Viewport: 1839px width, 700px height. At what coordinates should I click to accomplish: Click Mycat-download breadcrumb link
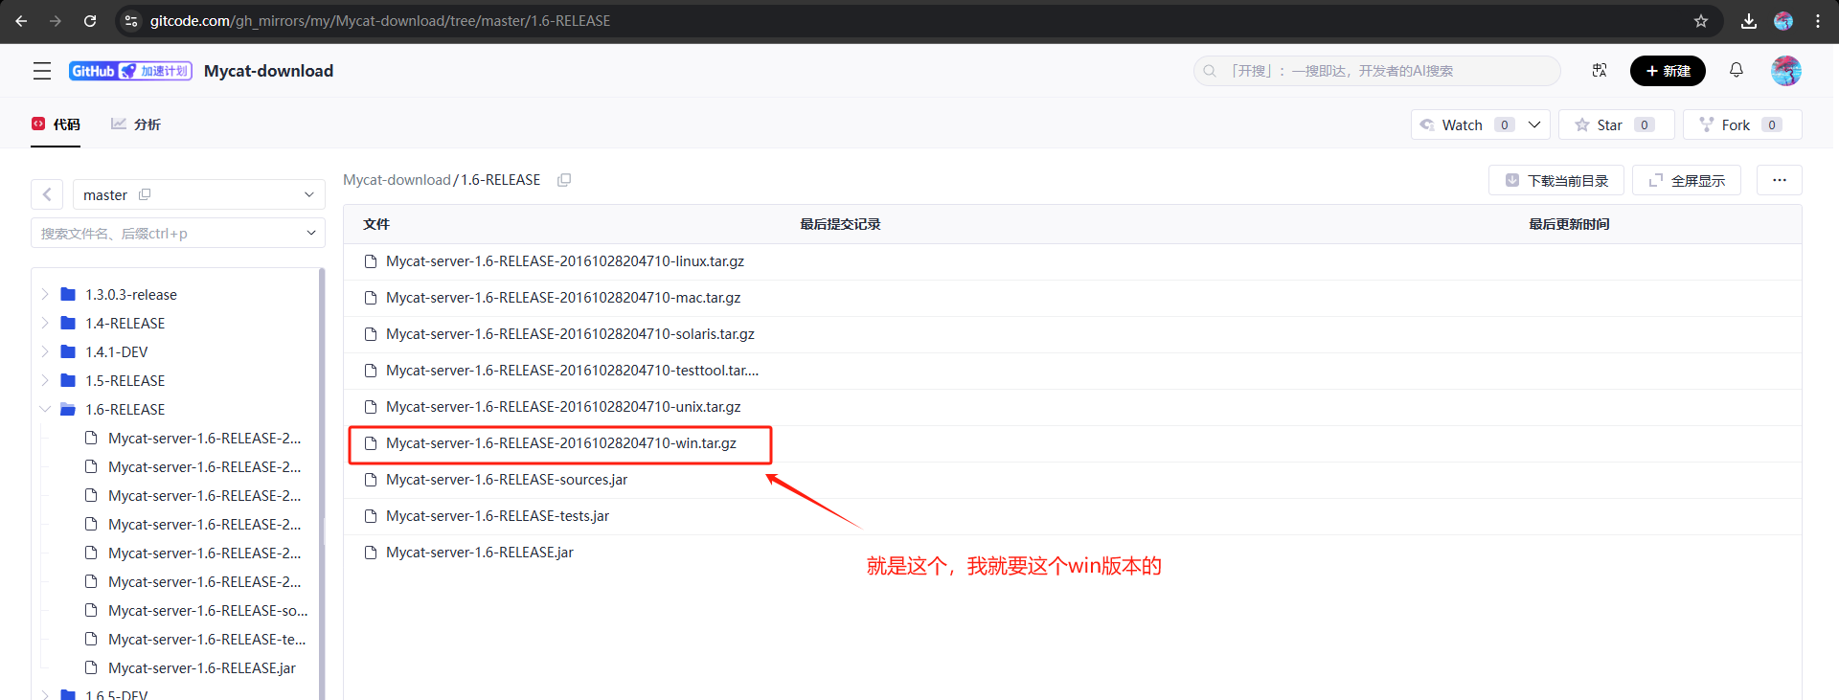click(x=397, y=180)
